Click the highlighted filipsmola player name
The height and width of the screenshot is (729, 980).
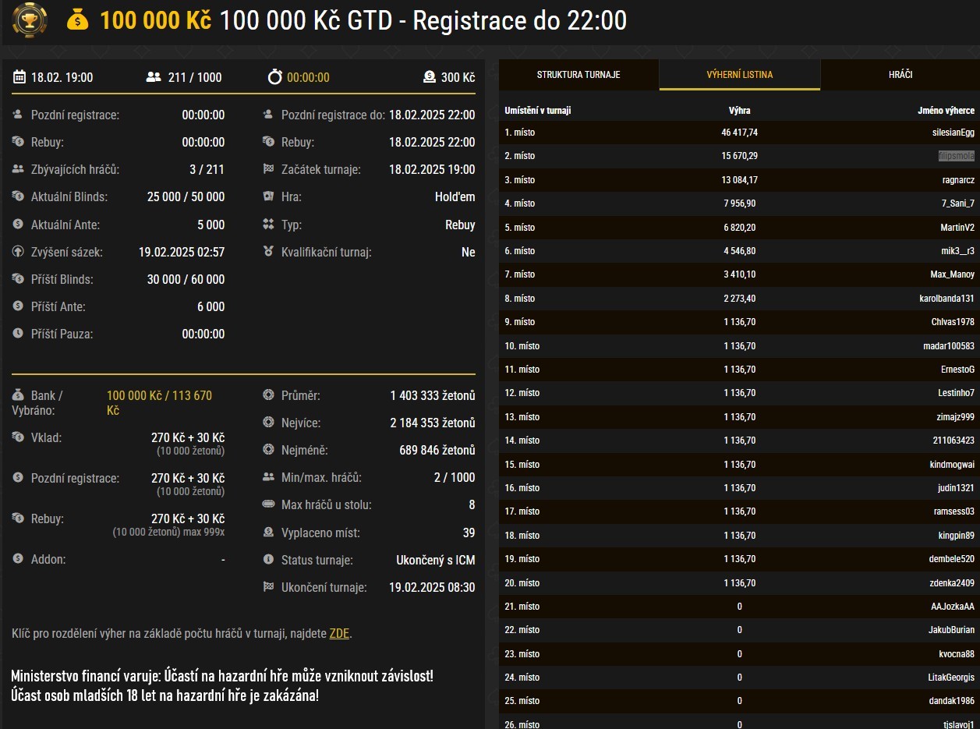point(956,156)
